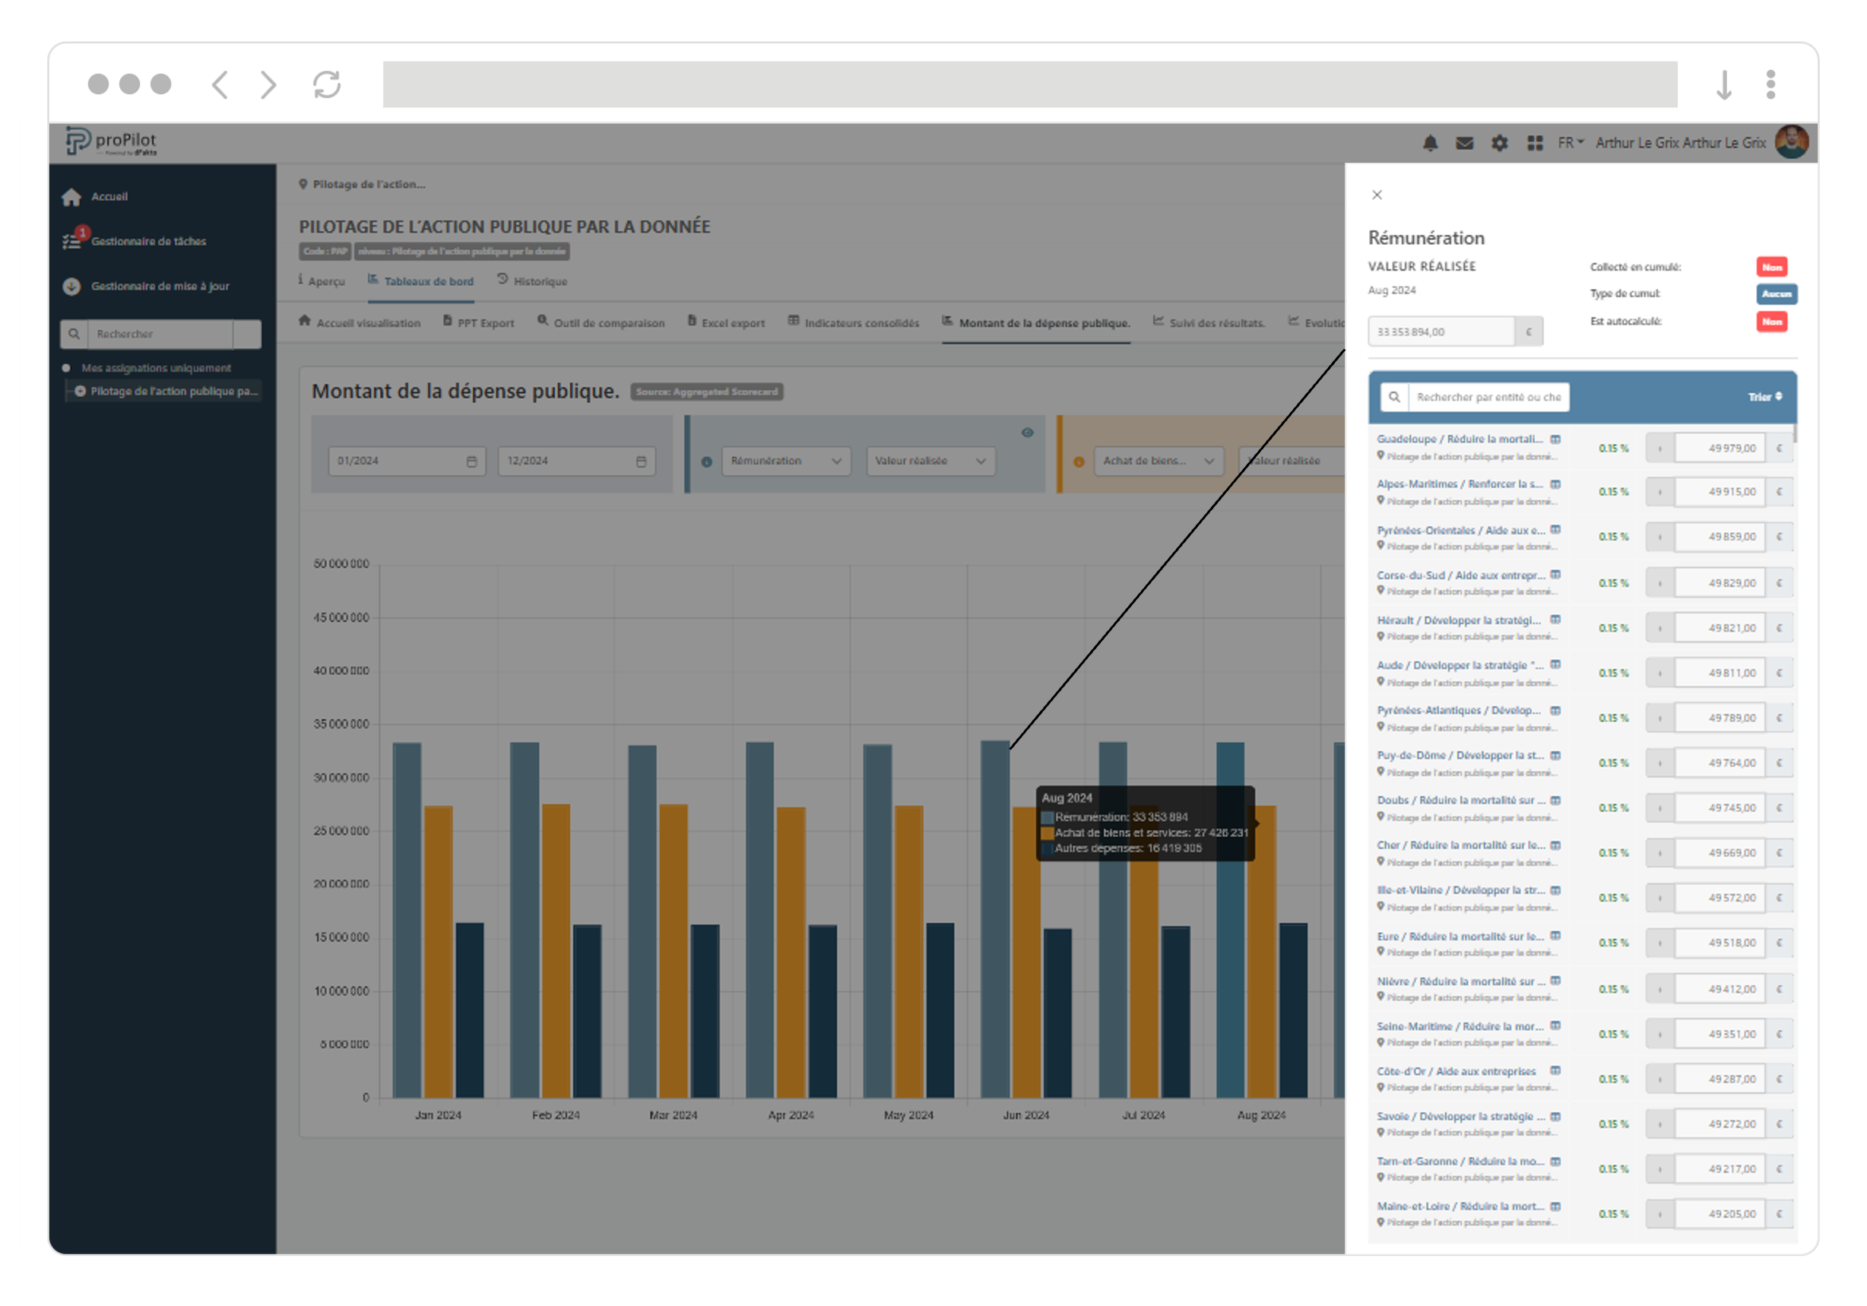
Task: Open the Achat de biens dropdown
Action: click(x=1159, y=461)
